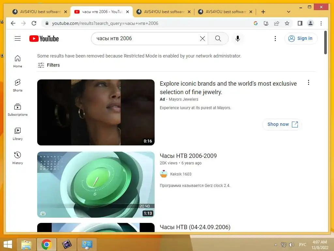The image size is (334, 251).
Task: Expand the tab search dropdown chevron
Action: pos(289,12)
